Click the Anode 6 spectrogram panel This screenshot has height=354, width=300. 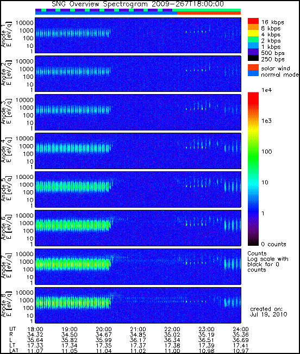point(138,228)
